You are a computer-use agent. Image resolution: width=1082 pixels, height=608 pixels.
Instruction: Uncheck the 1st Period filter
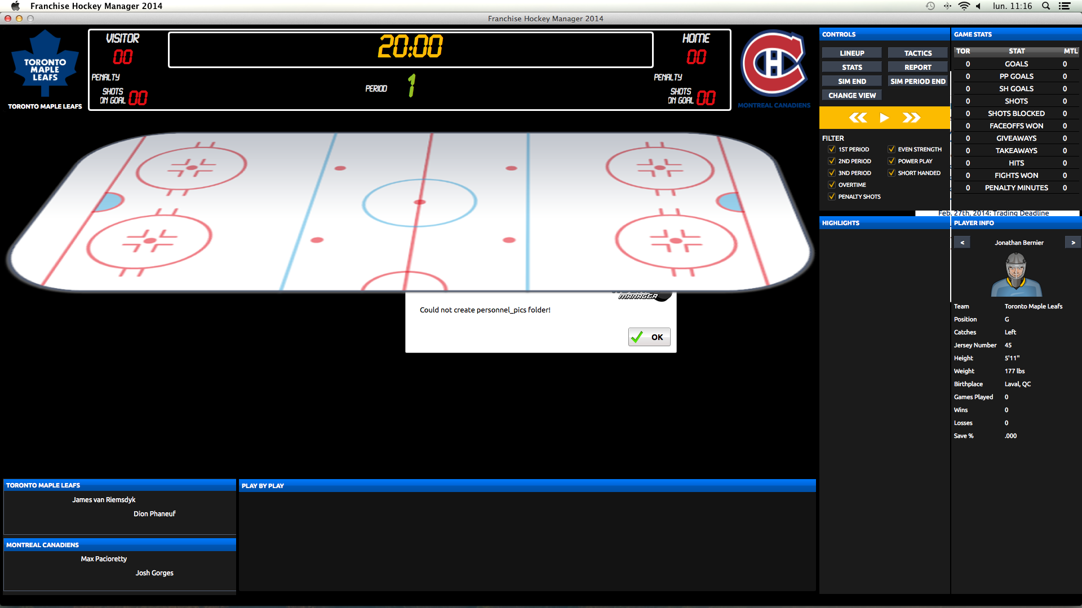click(832, 149)
